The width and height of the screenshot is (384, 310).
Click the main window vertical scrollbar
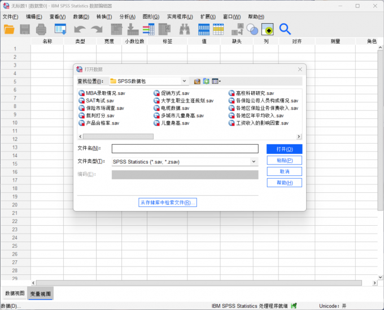pyautogui.click(x=380, y=130)
